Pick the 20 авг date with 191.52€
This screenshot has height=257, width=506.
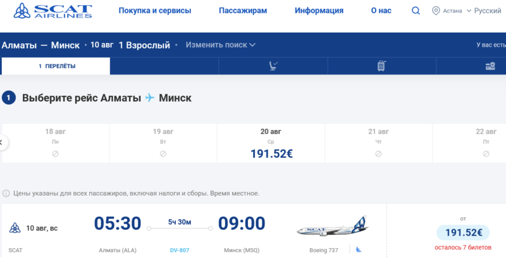tap(271, 143)
